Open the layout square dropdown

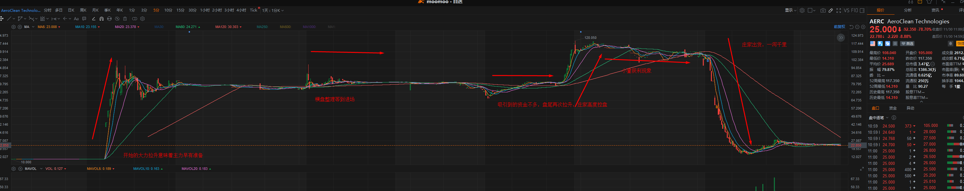(x=812, y=11)
